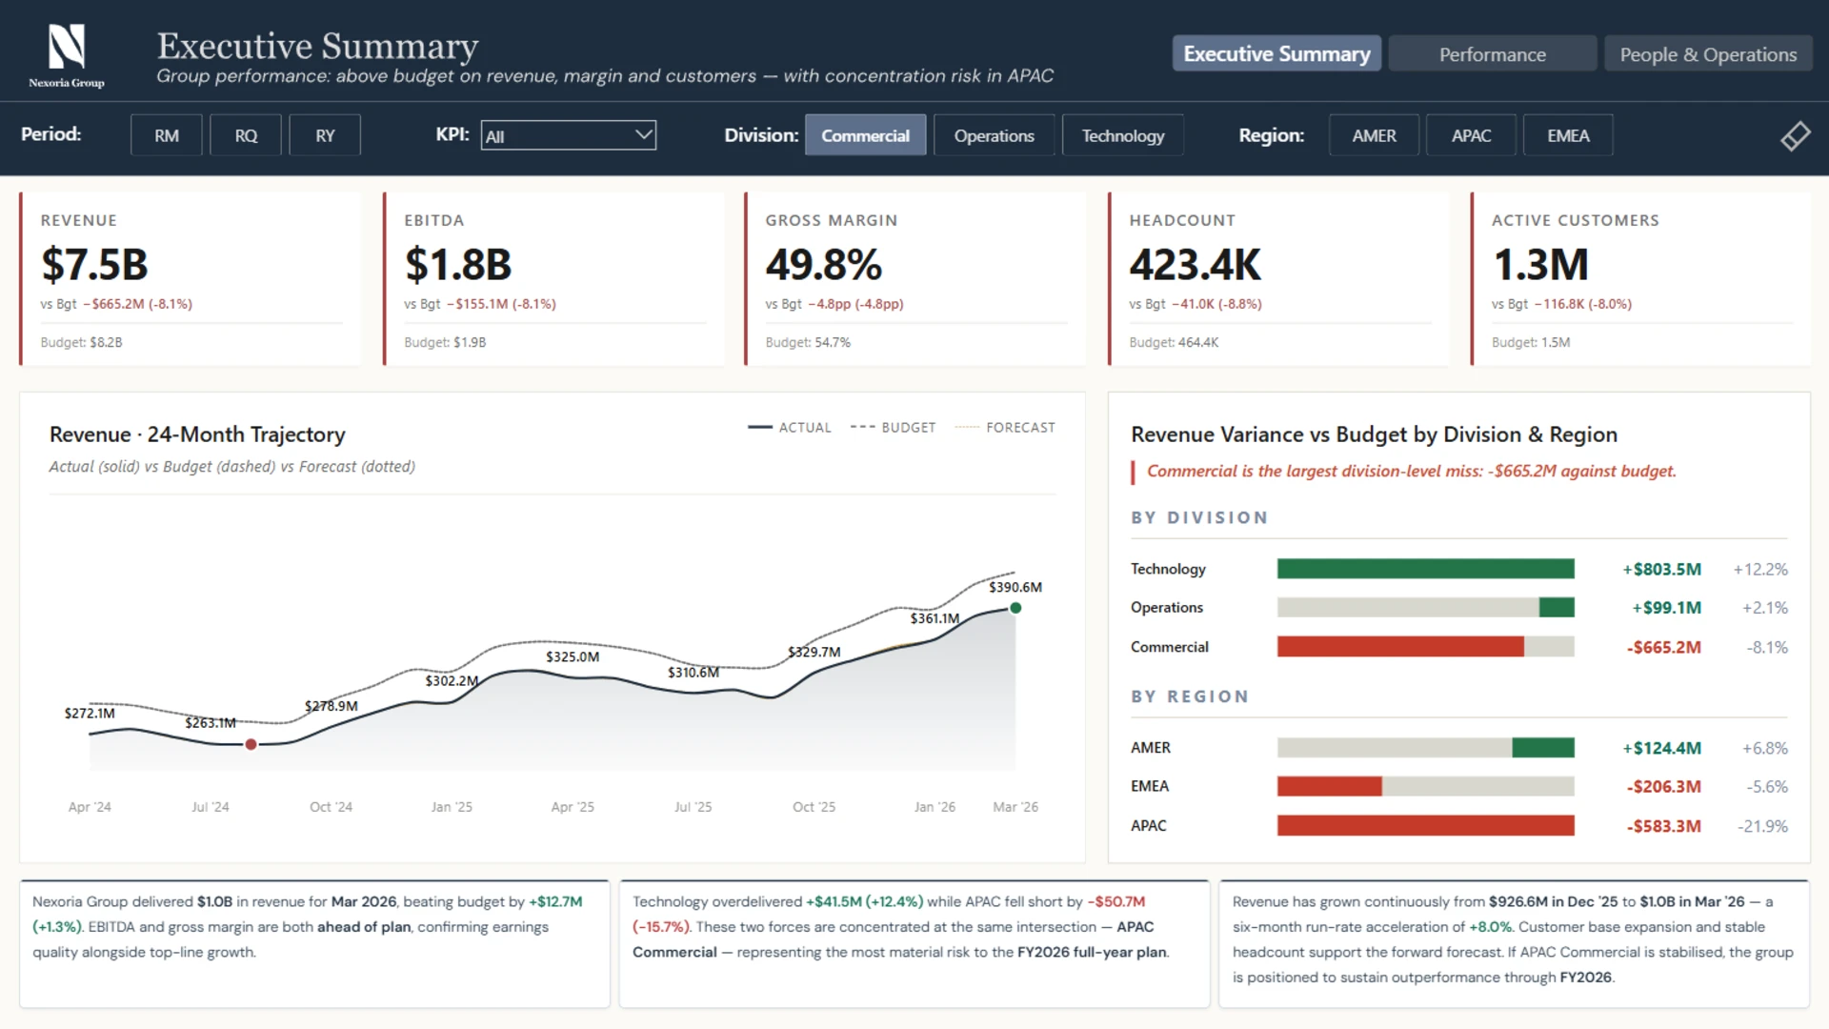This screenshot has height=1029, width=1829.
Task: Enable the Technology division filter
Action: tap(1122, 135)
